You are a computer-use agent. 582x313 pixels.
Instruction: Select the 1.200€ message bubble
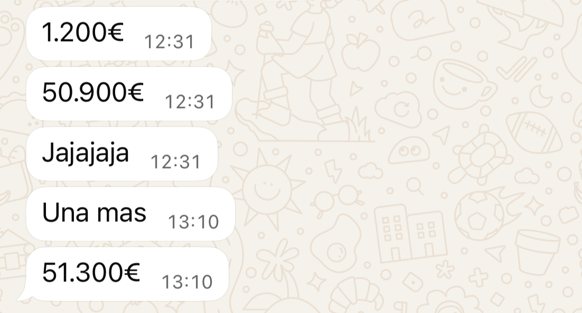(x=119, y=34)
